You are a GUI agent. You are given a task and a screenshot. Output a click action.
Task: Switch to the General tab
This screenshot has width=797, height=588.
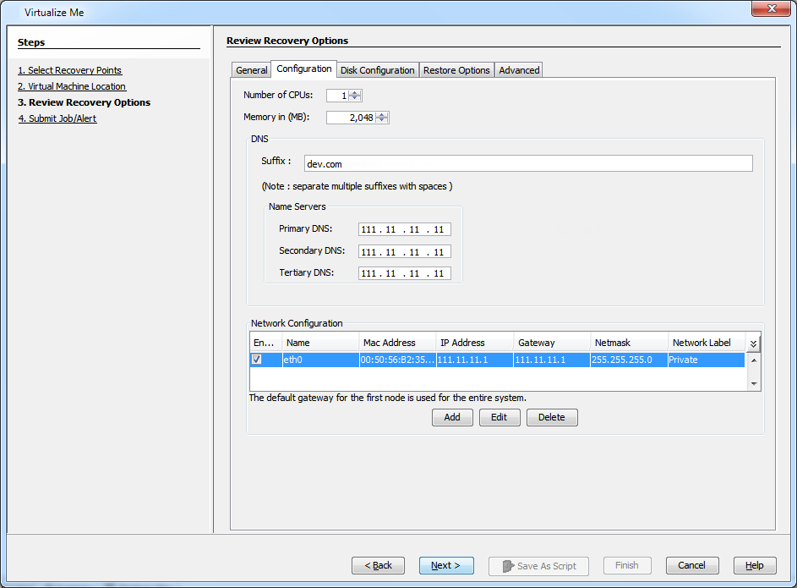(252, 70)
